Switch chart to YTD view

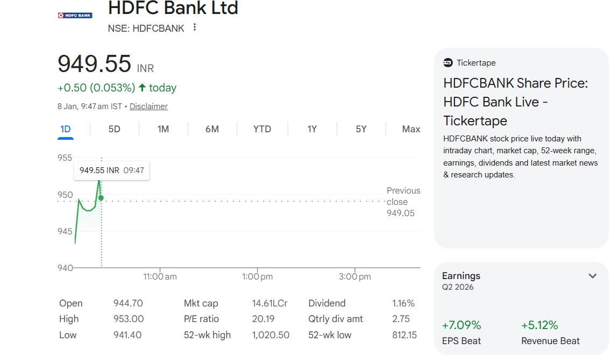pos(262,129)
